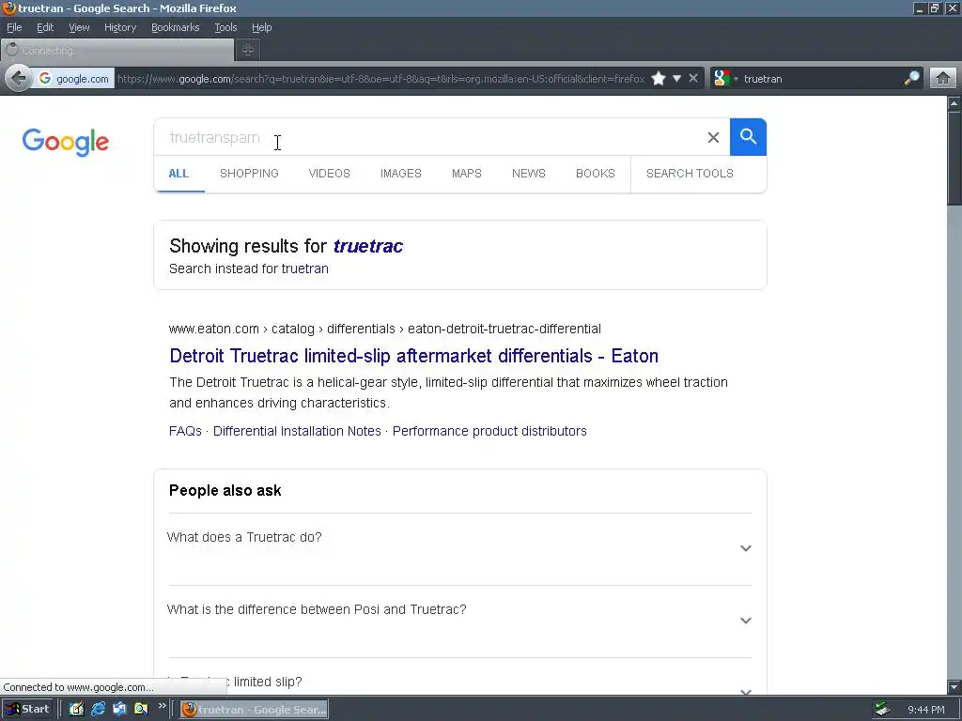Screen dimensions: 962x721
Task: Click the first quick launch icon beside Start
Action: point(76,710)
